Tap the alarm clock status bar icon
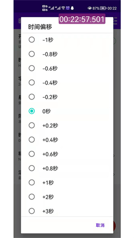Viewport: 134px width, 238px height. pos(68,8)
